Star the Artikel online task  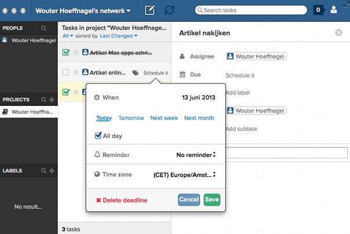76,72
